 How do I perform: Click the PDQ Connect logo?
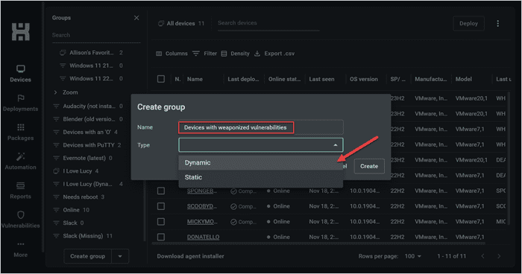tap(21, 32)
